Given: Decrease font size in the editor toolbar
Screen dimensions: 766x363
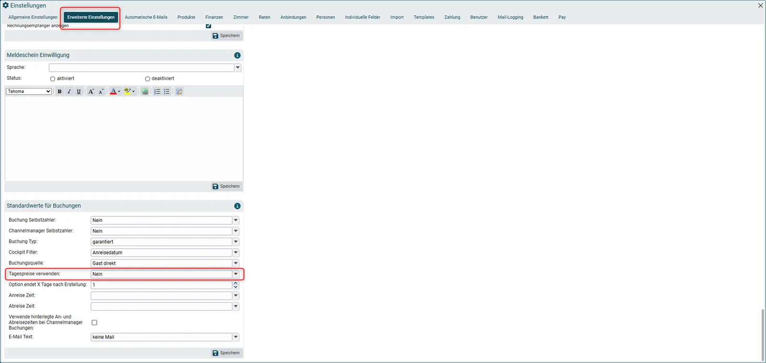Looking at the screenshot, I should [101, 91].
